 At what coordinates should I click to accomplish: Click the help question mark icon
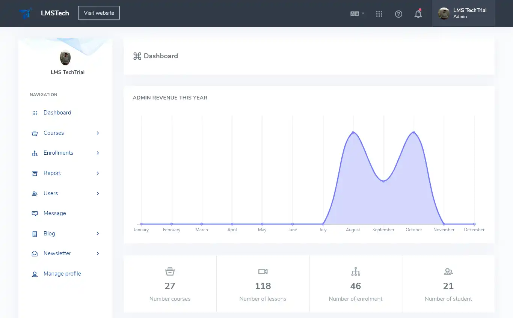[398, 14]
